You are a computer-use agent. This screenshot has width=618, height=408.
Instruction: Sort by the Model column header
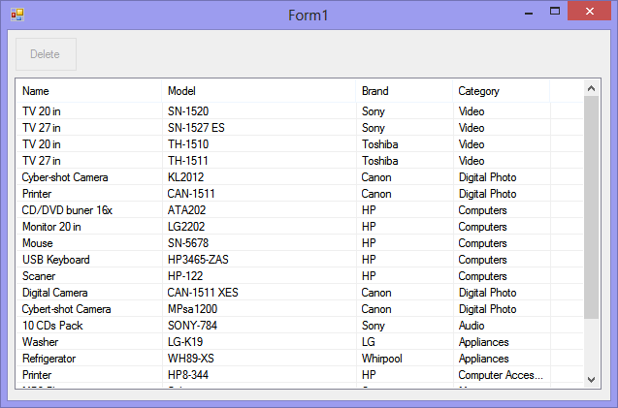click(258, 91)
